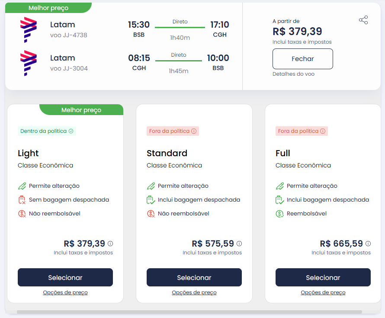385x318 pixels.
Task: Select the Light fare
Action: pos(65,277)
